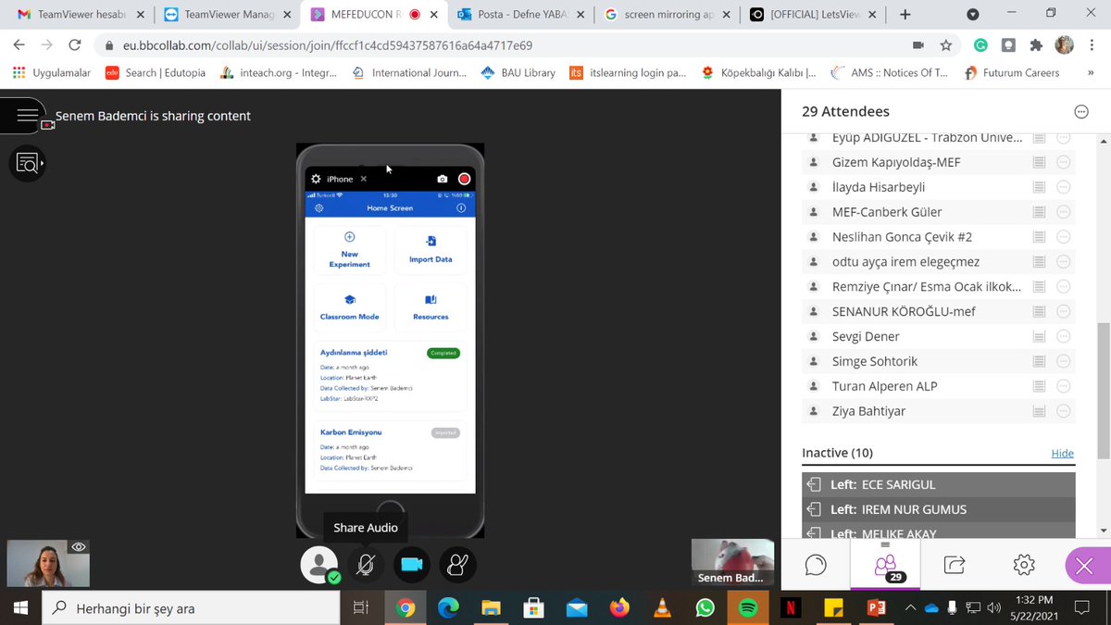Click Senem Bademci's video thumbnail
This screenshot has width=1111, height=625.
coord(732,562)
